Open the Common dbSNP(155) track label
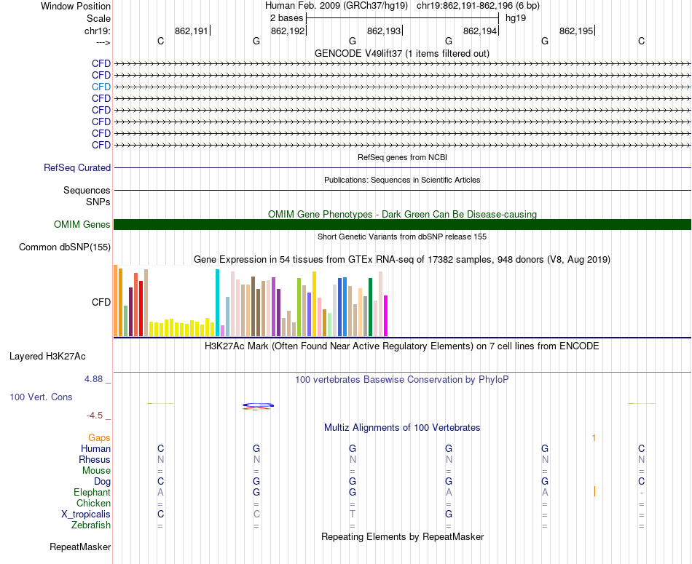Screen dimensions: 692x564 65,247
